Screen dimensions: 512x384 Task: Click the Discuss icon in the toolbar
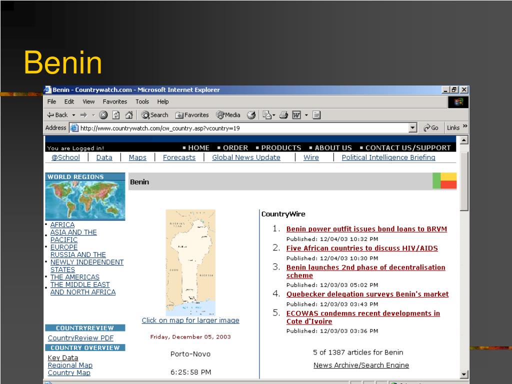pyautogui.click(x=316, y=115)
